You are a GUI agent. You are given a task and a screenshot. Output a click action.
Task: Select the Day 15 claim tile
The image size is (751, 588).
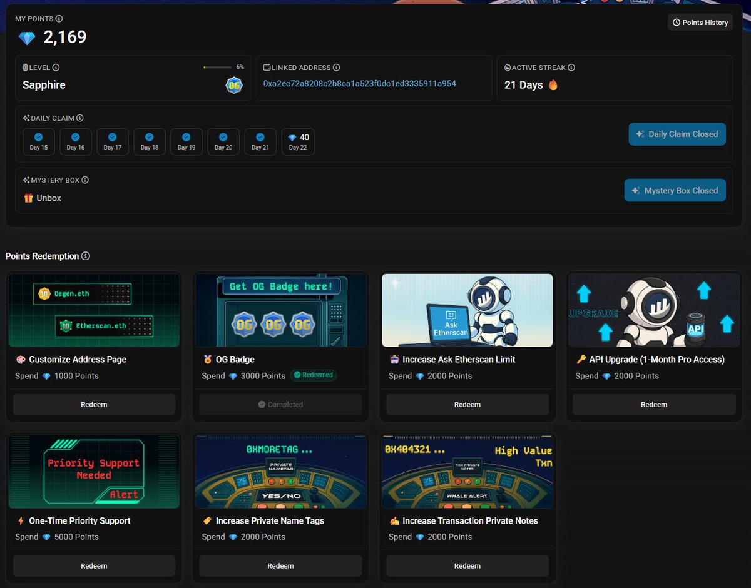(39, 141)
